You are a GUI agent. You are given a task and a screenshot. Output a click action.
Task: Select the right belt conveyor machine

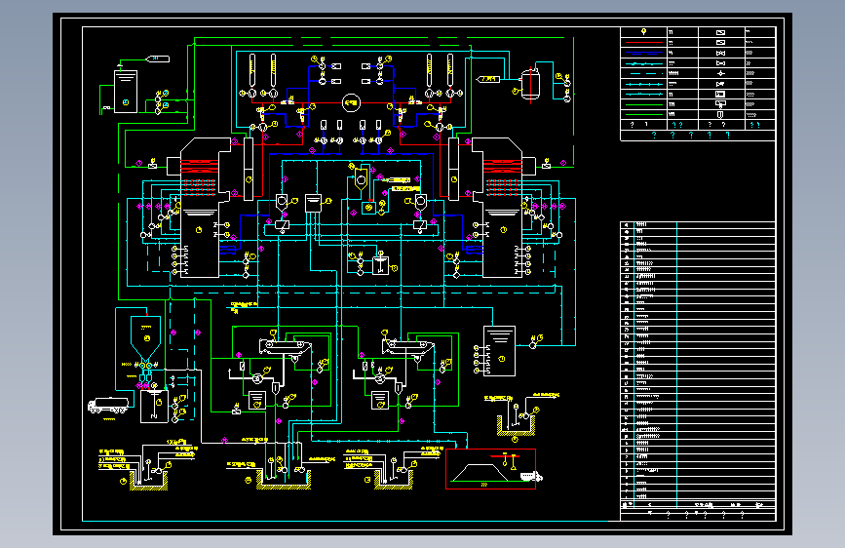(408, 348)
